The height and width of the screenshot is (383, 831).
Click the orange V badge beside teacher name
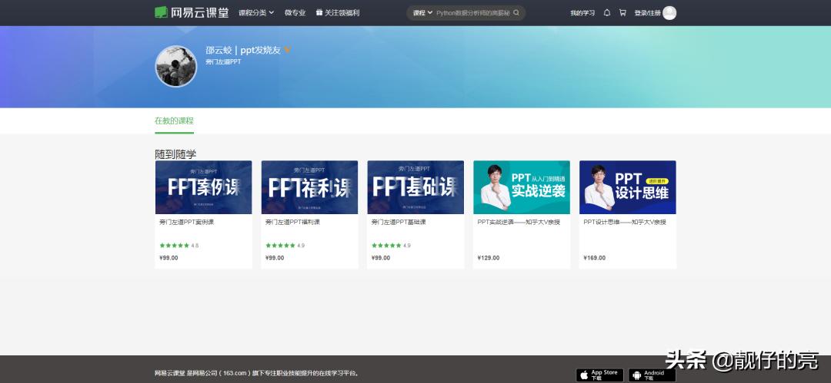click(287, 50)
